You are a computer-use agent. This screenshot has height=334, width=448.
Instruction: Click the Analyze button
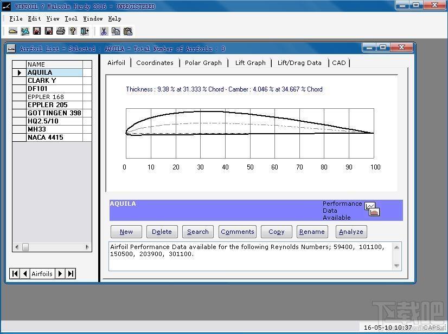351,232
